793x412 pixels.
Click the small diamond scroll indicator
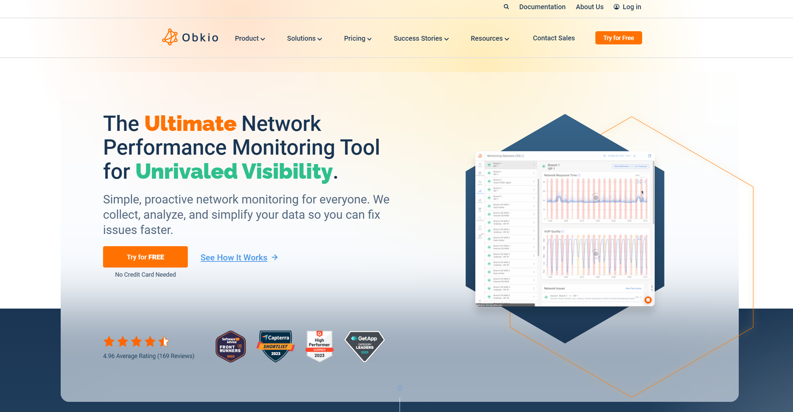400,388
